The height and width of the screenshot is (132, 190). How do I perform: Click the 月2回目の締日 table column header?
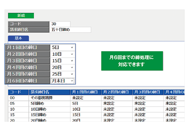click(x=117, y=92)
